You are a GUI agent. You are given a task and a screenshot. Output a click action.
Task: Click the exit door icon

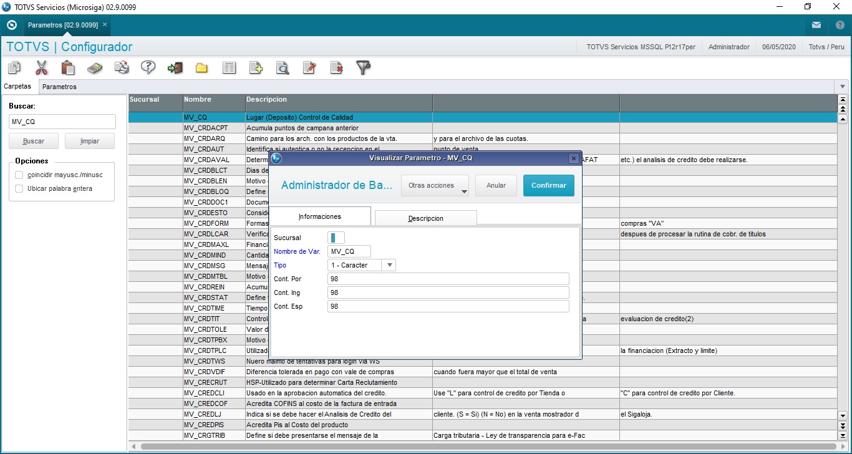point(175,67)
